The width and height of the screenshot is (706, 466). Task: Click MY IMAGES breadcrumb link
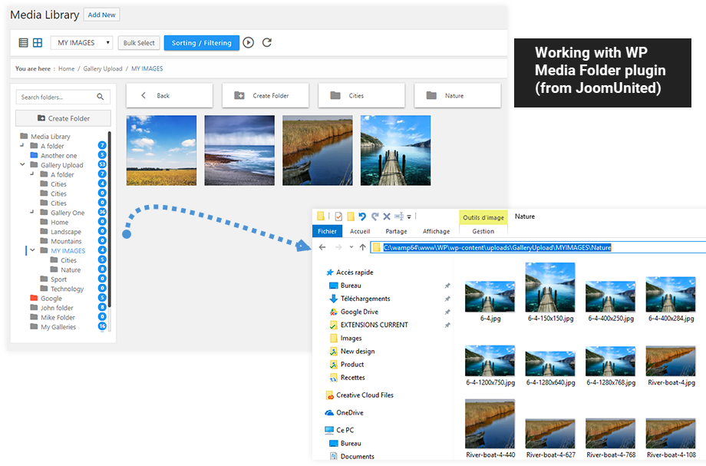(147, 69)
